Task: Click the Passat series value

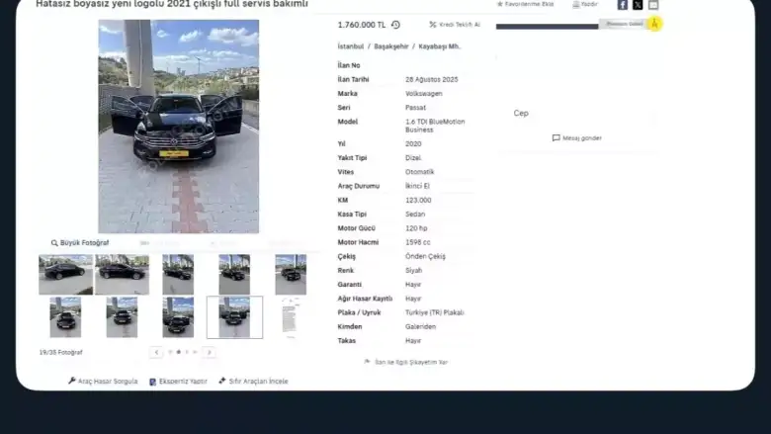Action: pyautogui.click(x=415, y=108)
